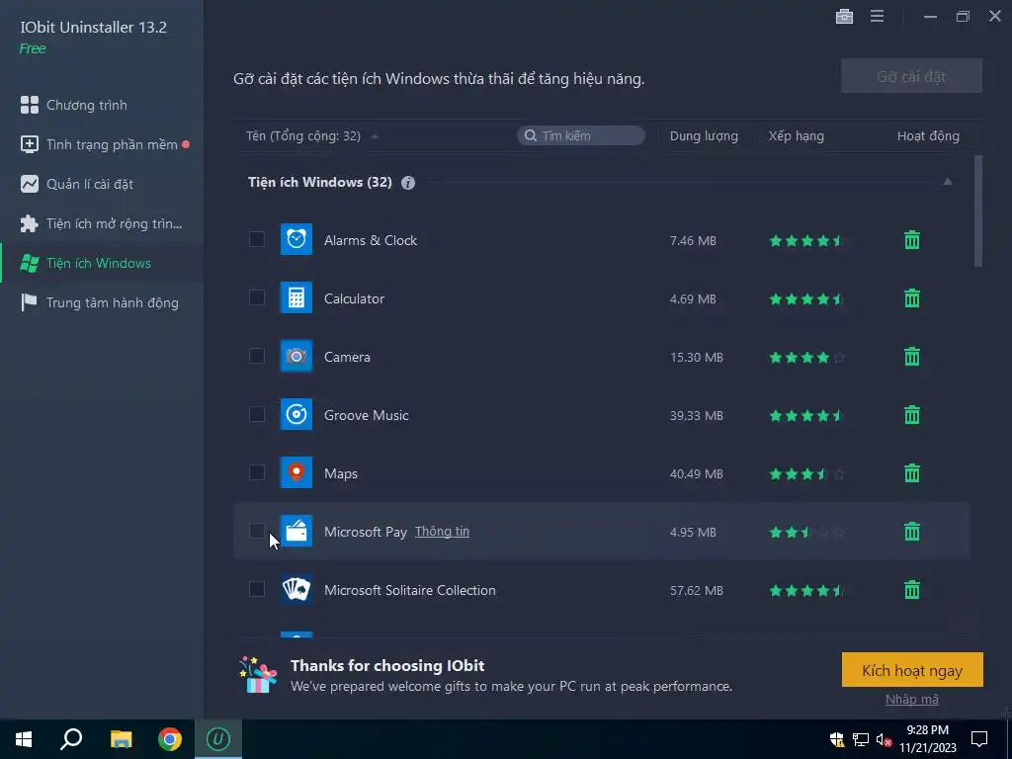Click the trash icon for Alarms & Clock
Screen dimensions: 1012x759
point(912,240)
